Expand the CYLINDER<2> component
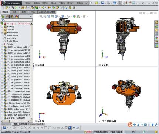The height and width of the screenshot is (134, 159). (2, 94)
